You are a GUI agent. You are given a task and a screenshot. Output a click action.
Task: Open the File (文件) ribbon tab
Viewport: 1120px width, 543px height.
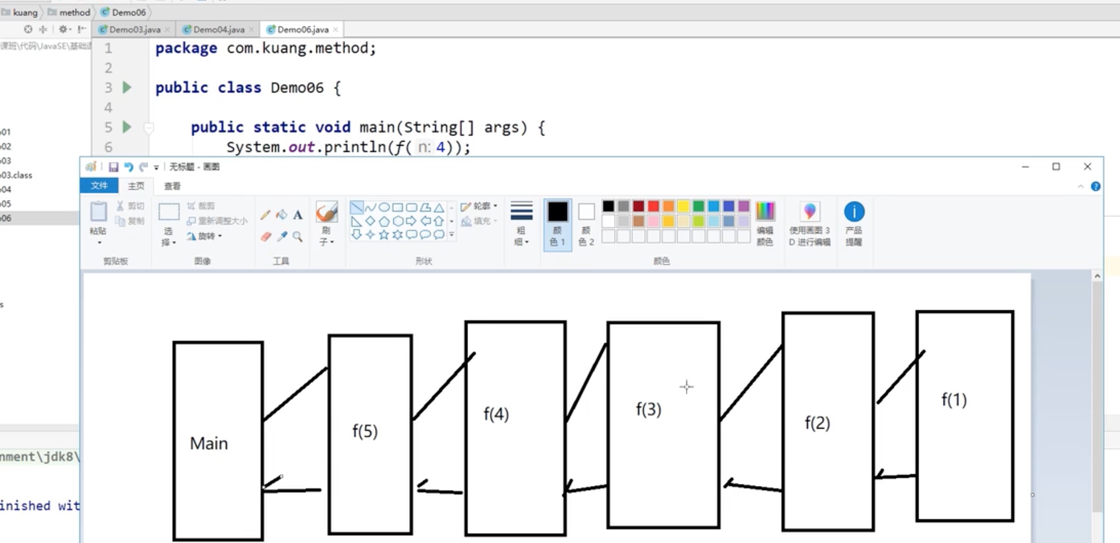[x=99, y=186]
